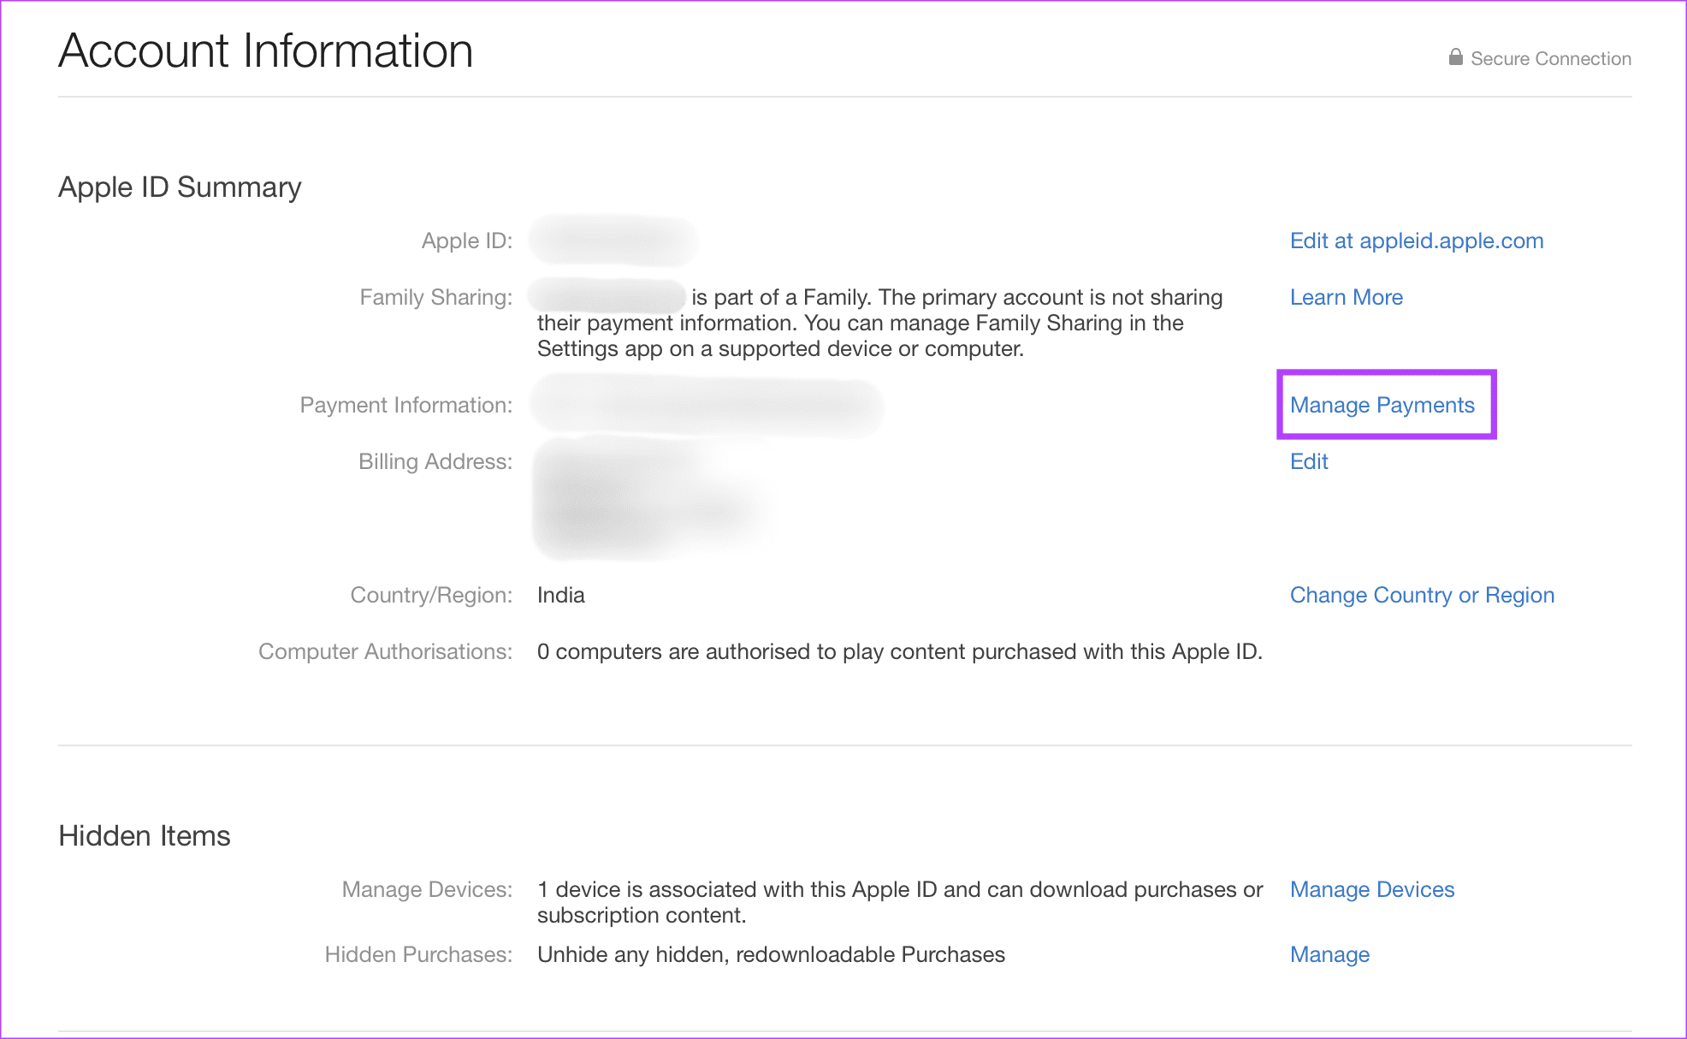This screenshot has width=1687, height=1039.
Task: Click the Secure Connection text
Action: click(x=1551, y=58)
